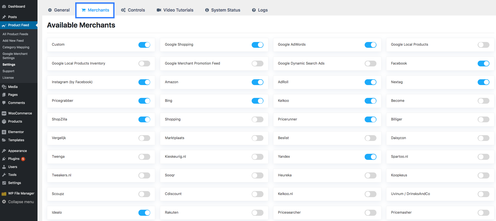Toggle the Facebook merchant switch
Image resolution: width=496 pixels, height=221 pixels.
[483, 64]
